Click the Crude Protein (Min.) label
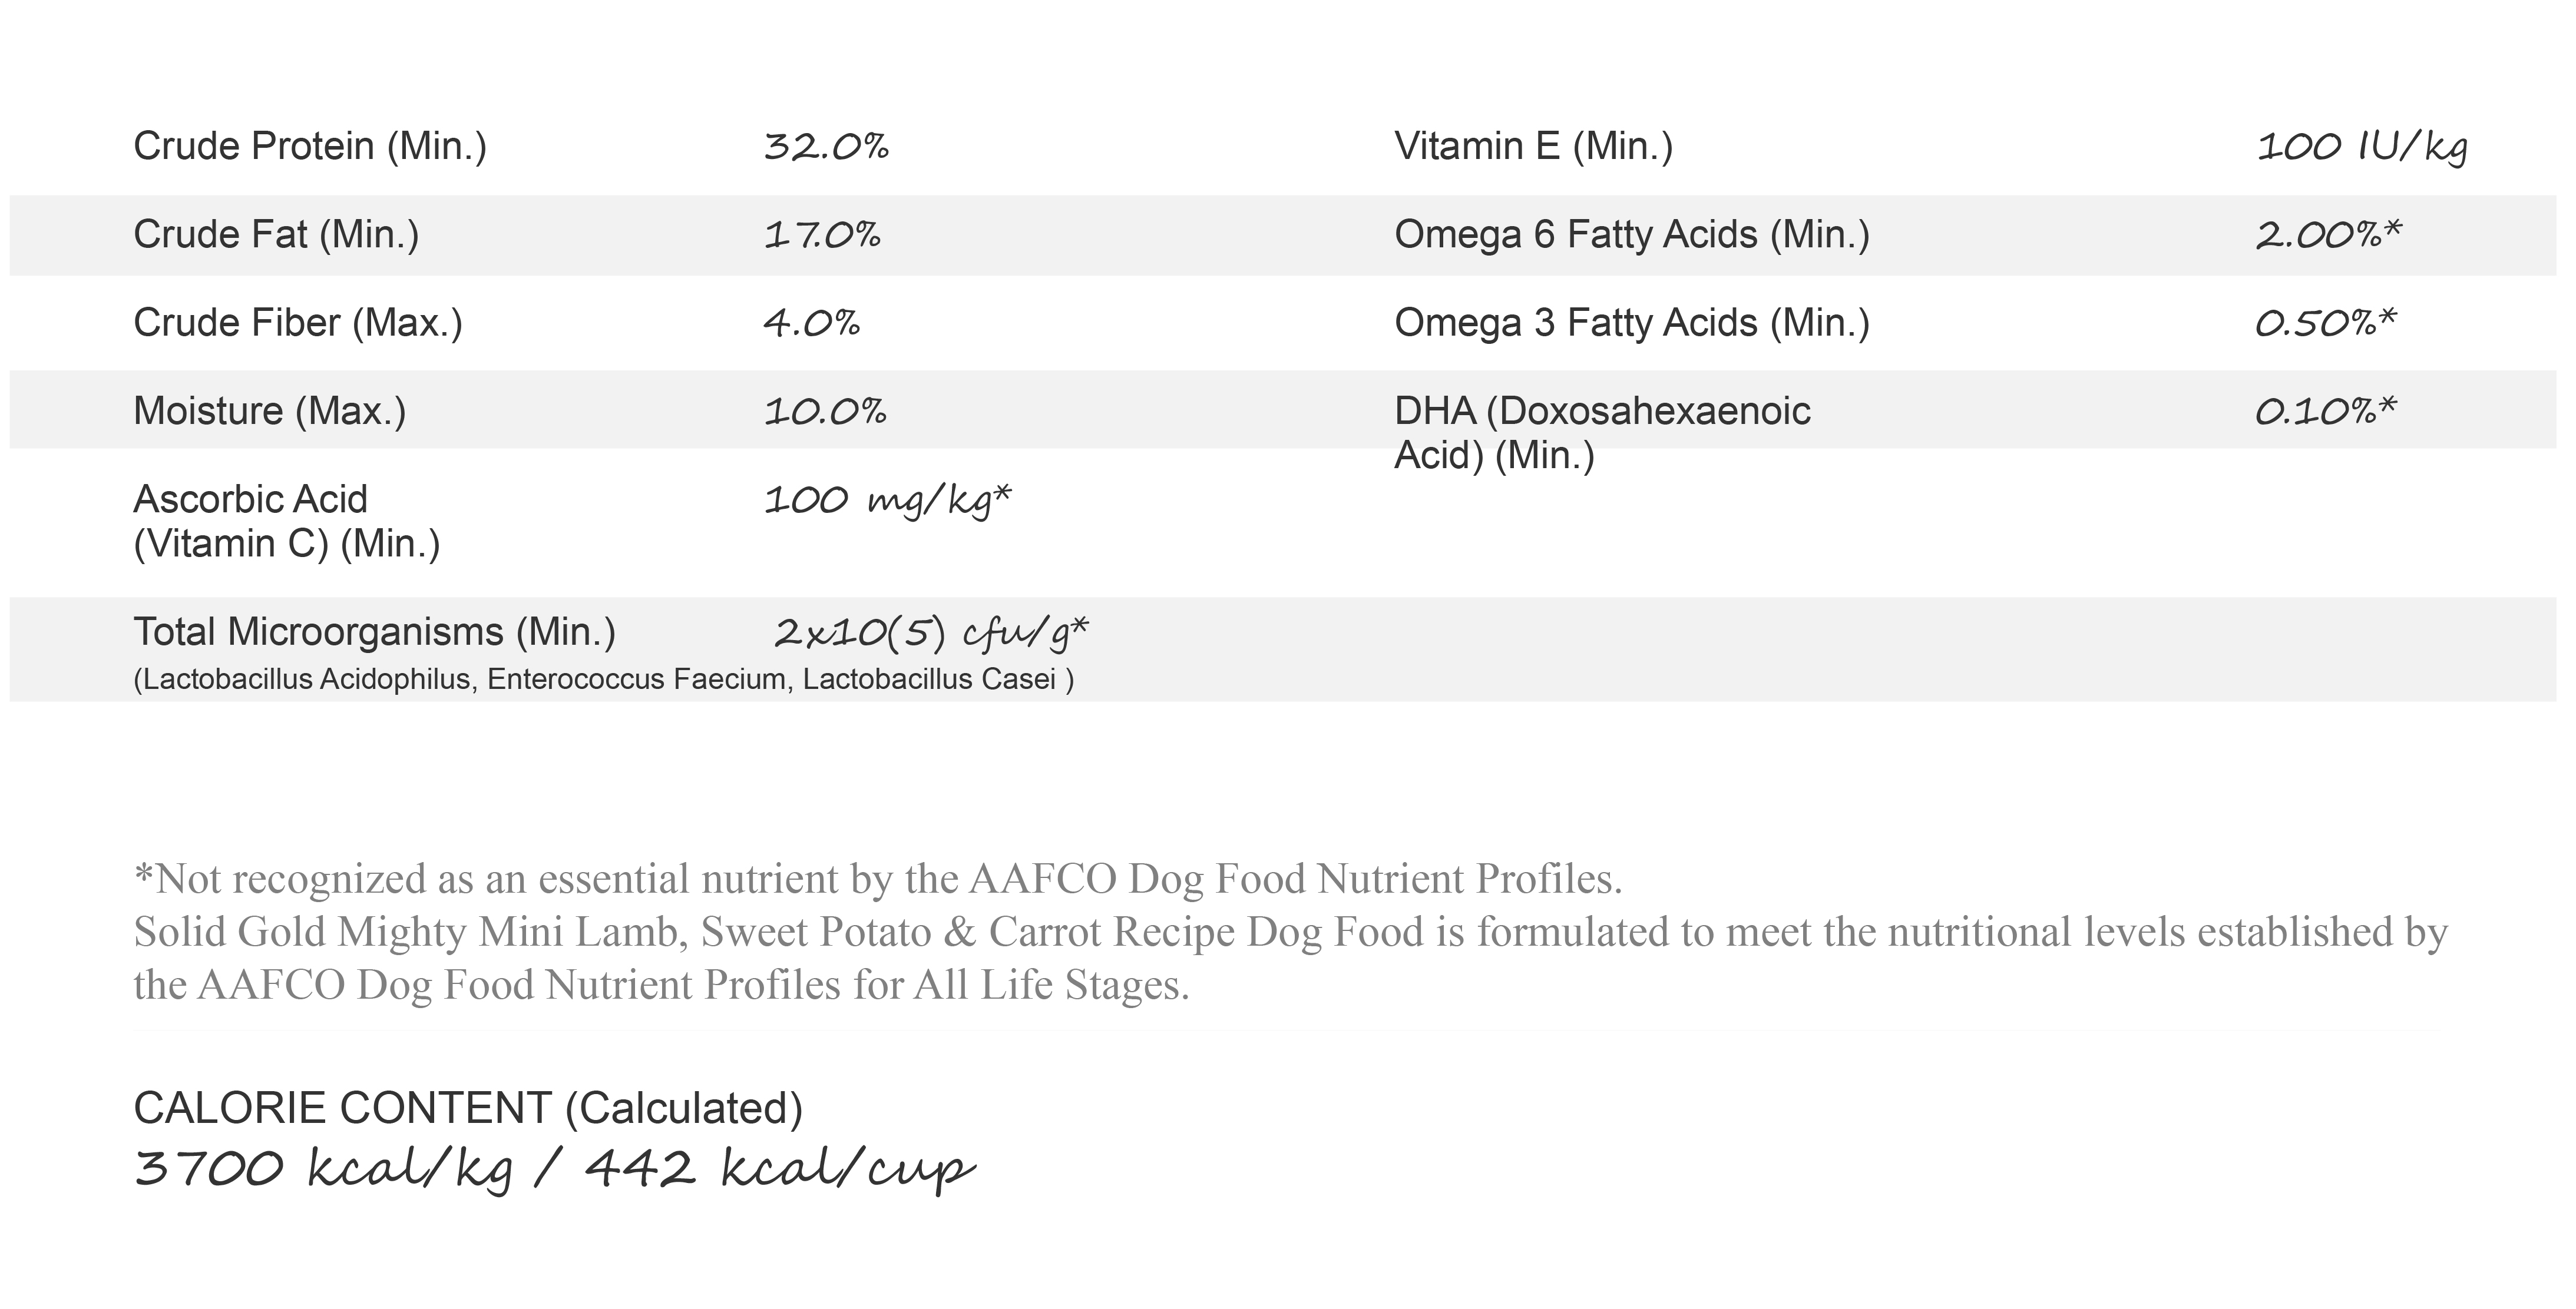 (x=310, y=147)
